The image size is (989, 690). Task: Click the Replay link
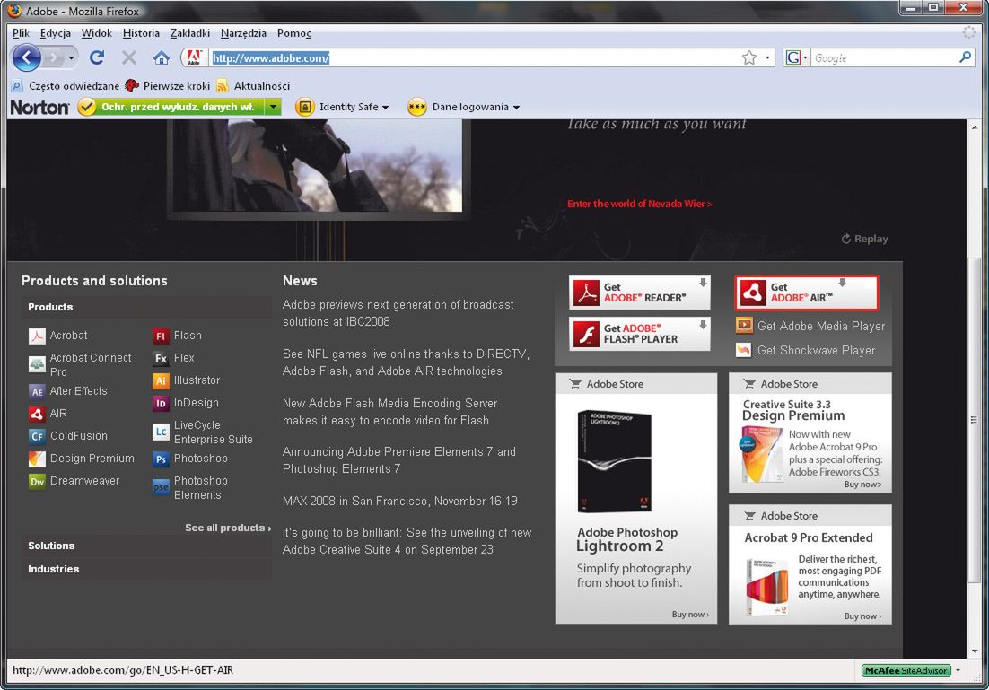point(865,239)
